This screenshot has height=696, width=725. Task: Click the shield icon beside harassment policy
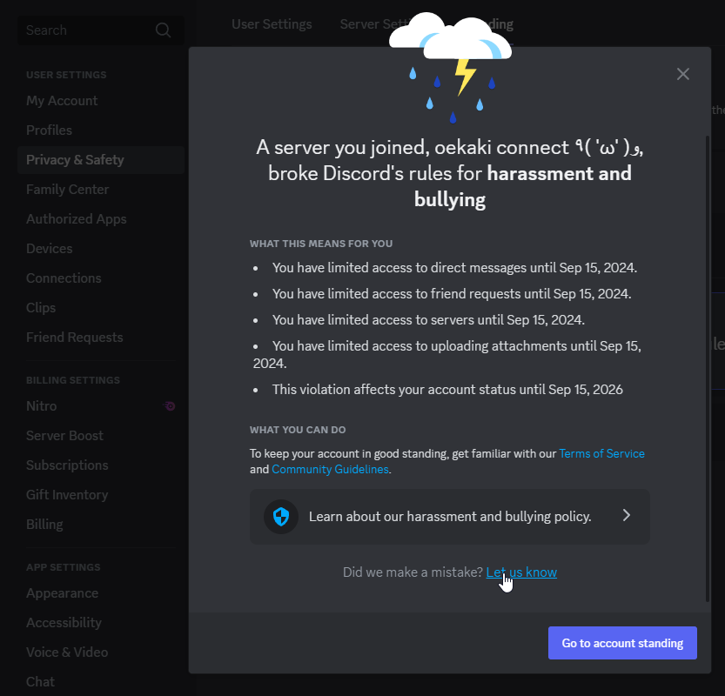281,517
